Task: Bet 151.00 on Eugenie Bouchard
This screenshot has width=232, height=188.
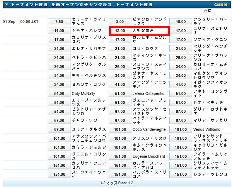Action: click(120, 156)
